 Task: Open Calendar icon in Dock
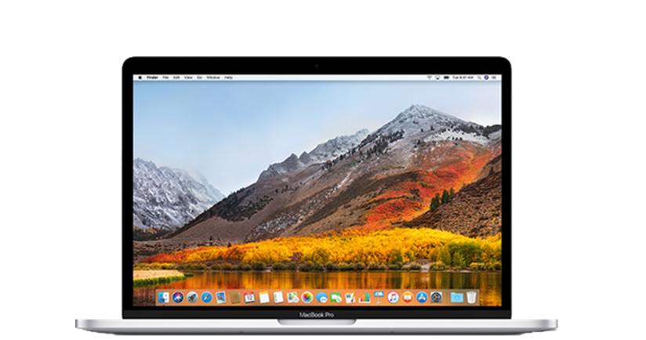pyautogui.click(x=249, y=297)
